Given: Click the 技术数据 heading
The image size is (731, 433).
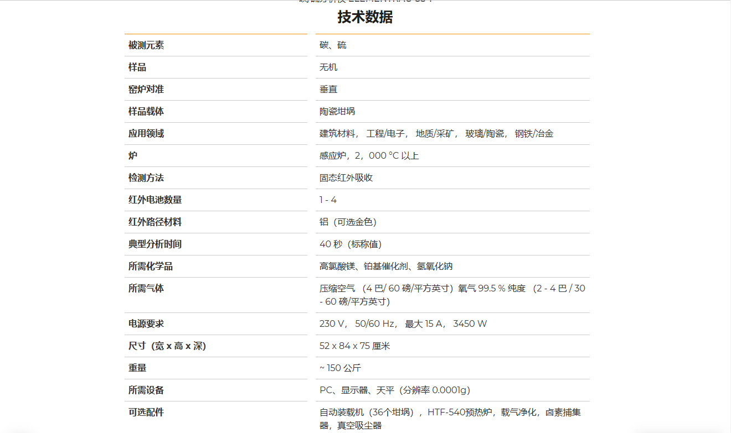Looking at the screenshot, I should pyautogui.click(x=365, y=17).
